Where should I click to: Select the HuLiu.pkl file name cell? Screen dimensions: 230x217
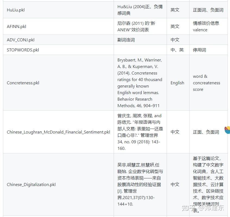(15, 10)
